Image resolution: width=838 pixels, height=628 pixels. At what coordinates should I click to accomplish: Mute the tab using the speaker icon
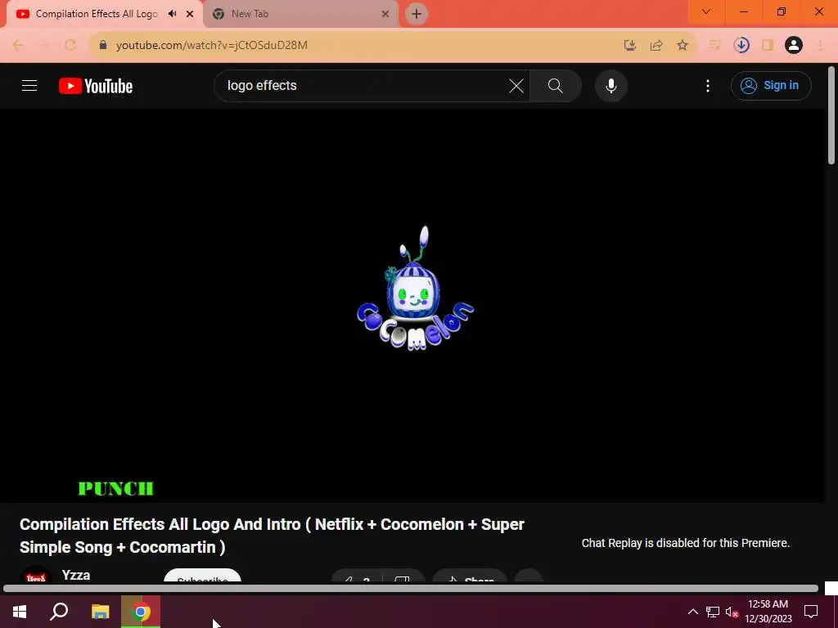(x=172, y=14)
